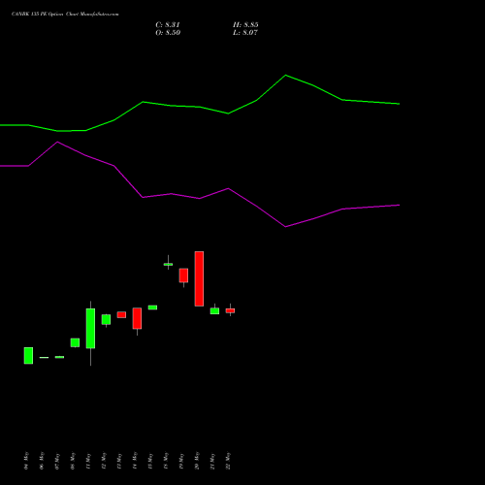Click the close value C: 8.31
This screenshot has width=485, height=485.
(x=168, y=25)
